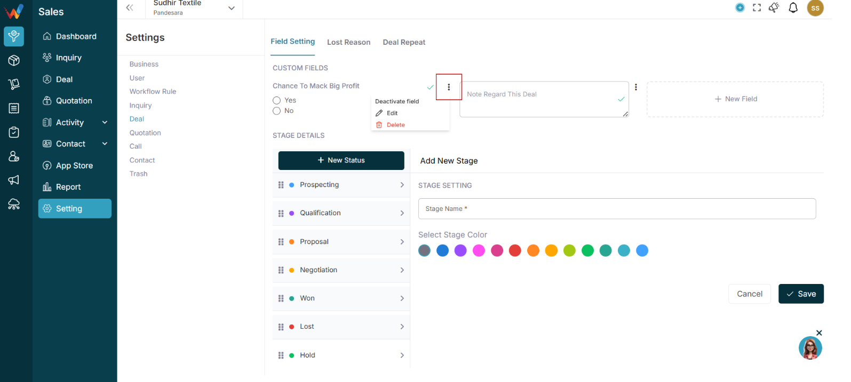Click the Save button
The height and width of the screenshot is (382, 851).
801,294
